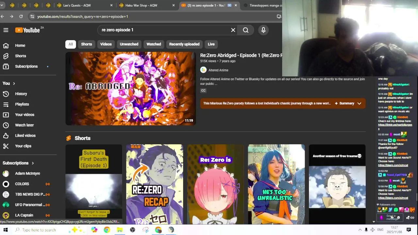Select the Recently uploaded filter chip

coord(184,44)
